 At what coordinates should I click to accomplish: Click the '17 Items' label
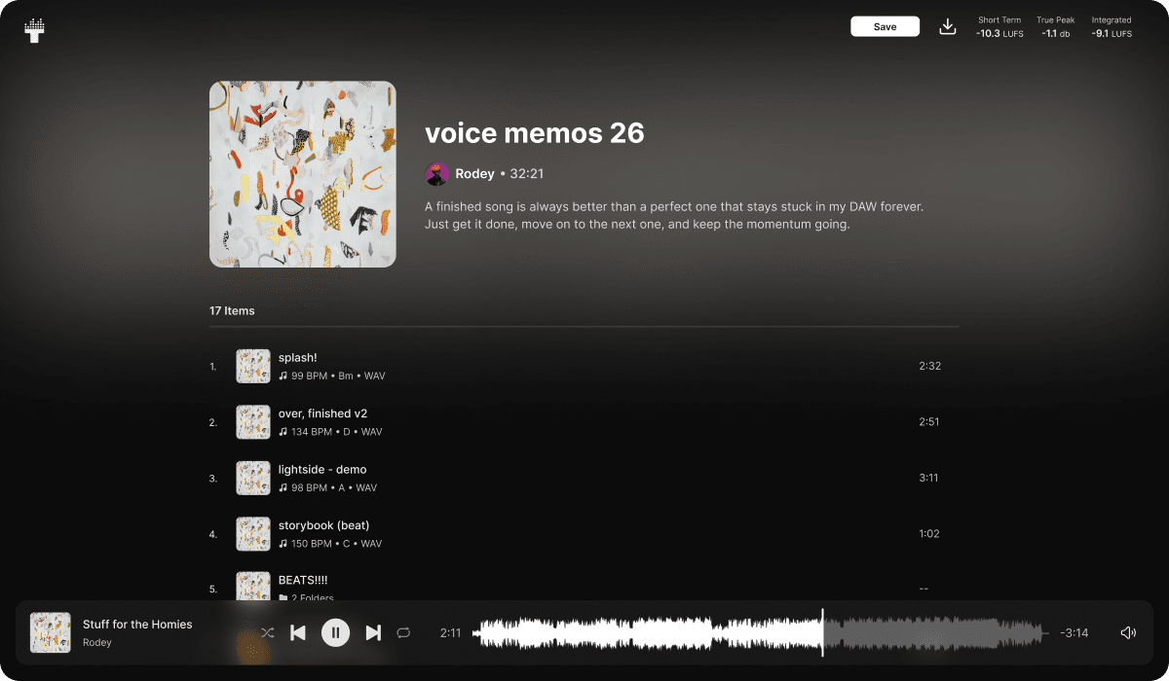click(232, 311)
